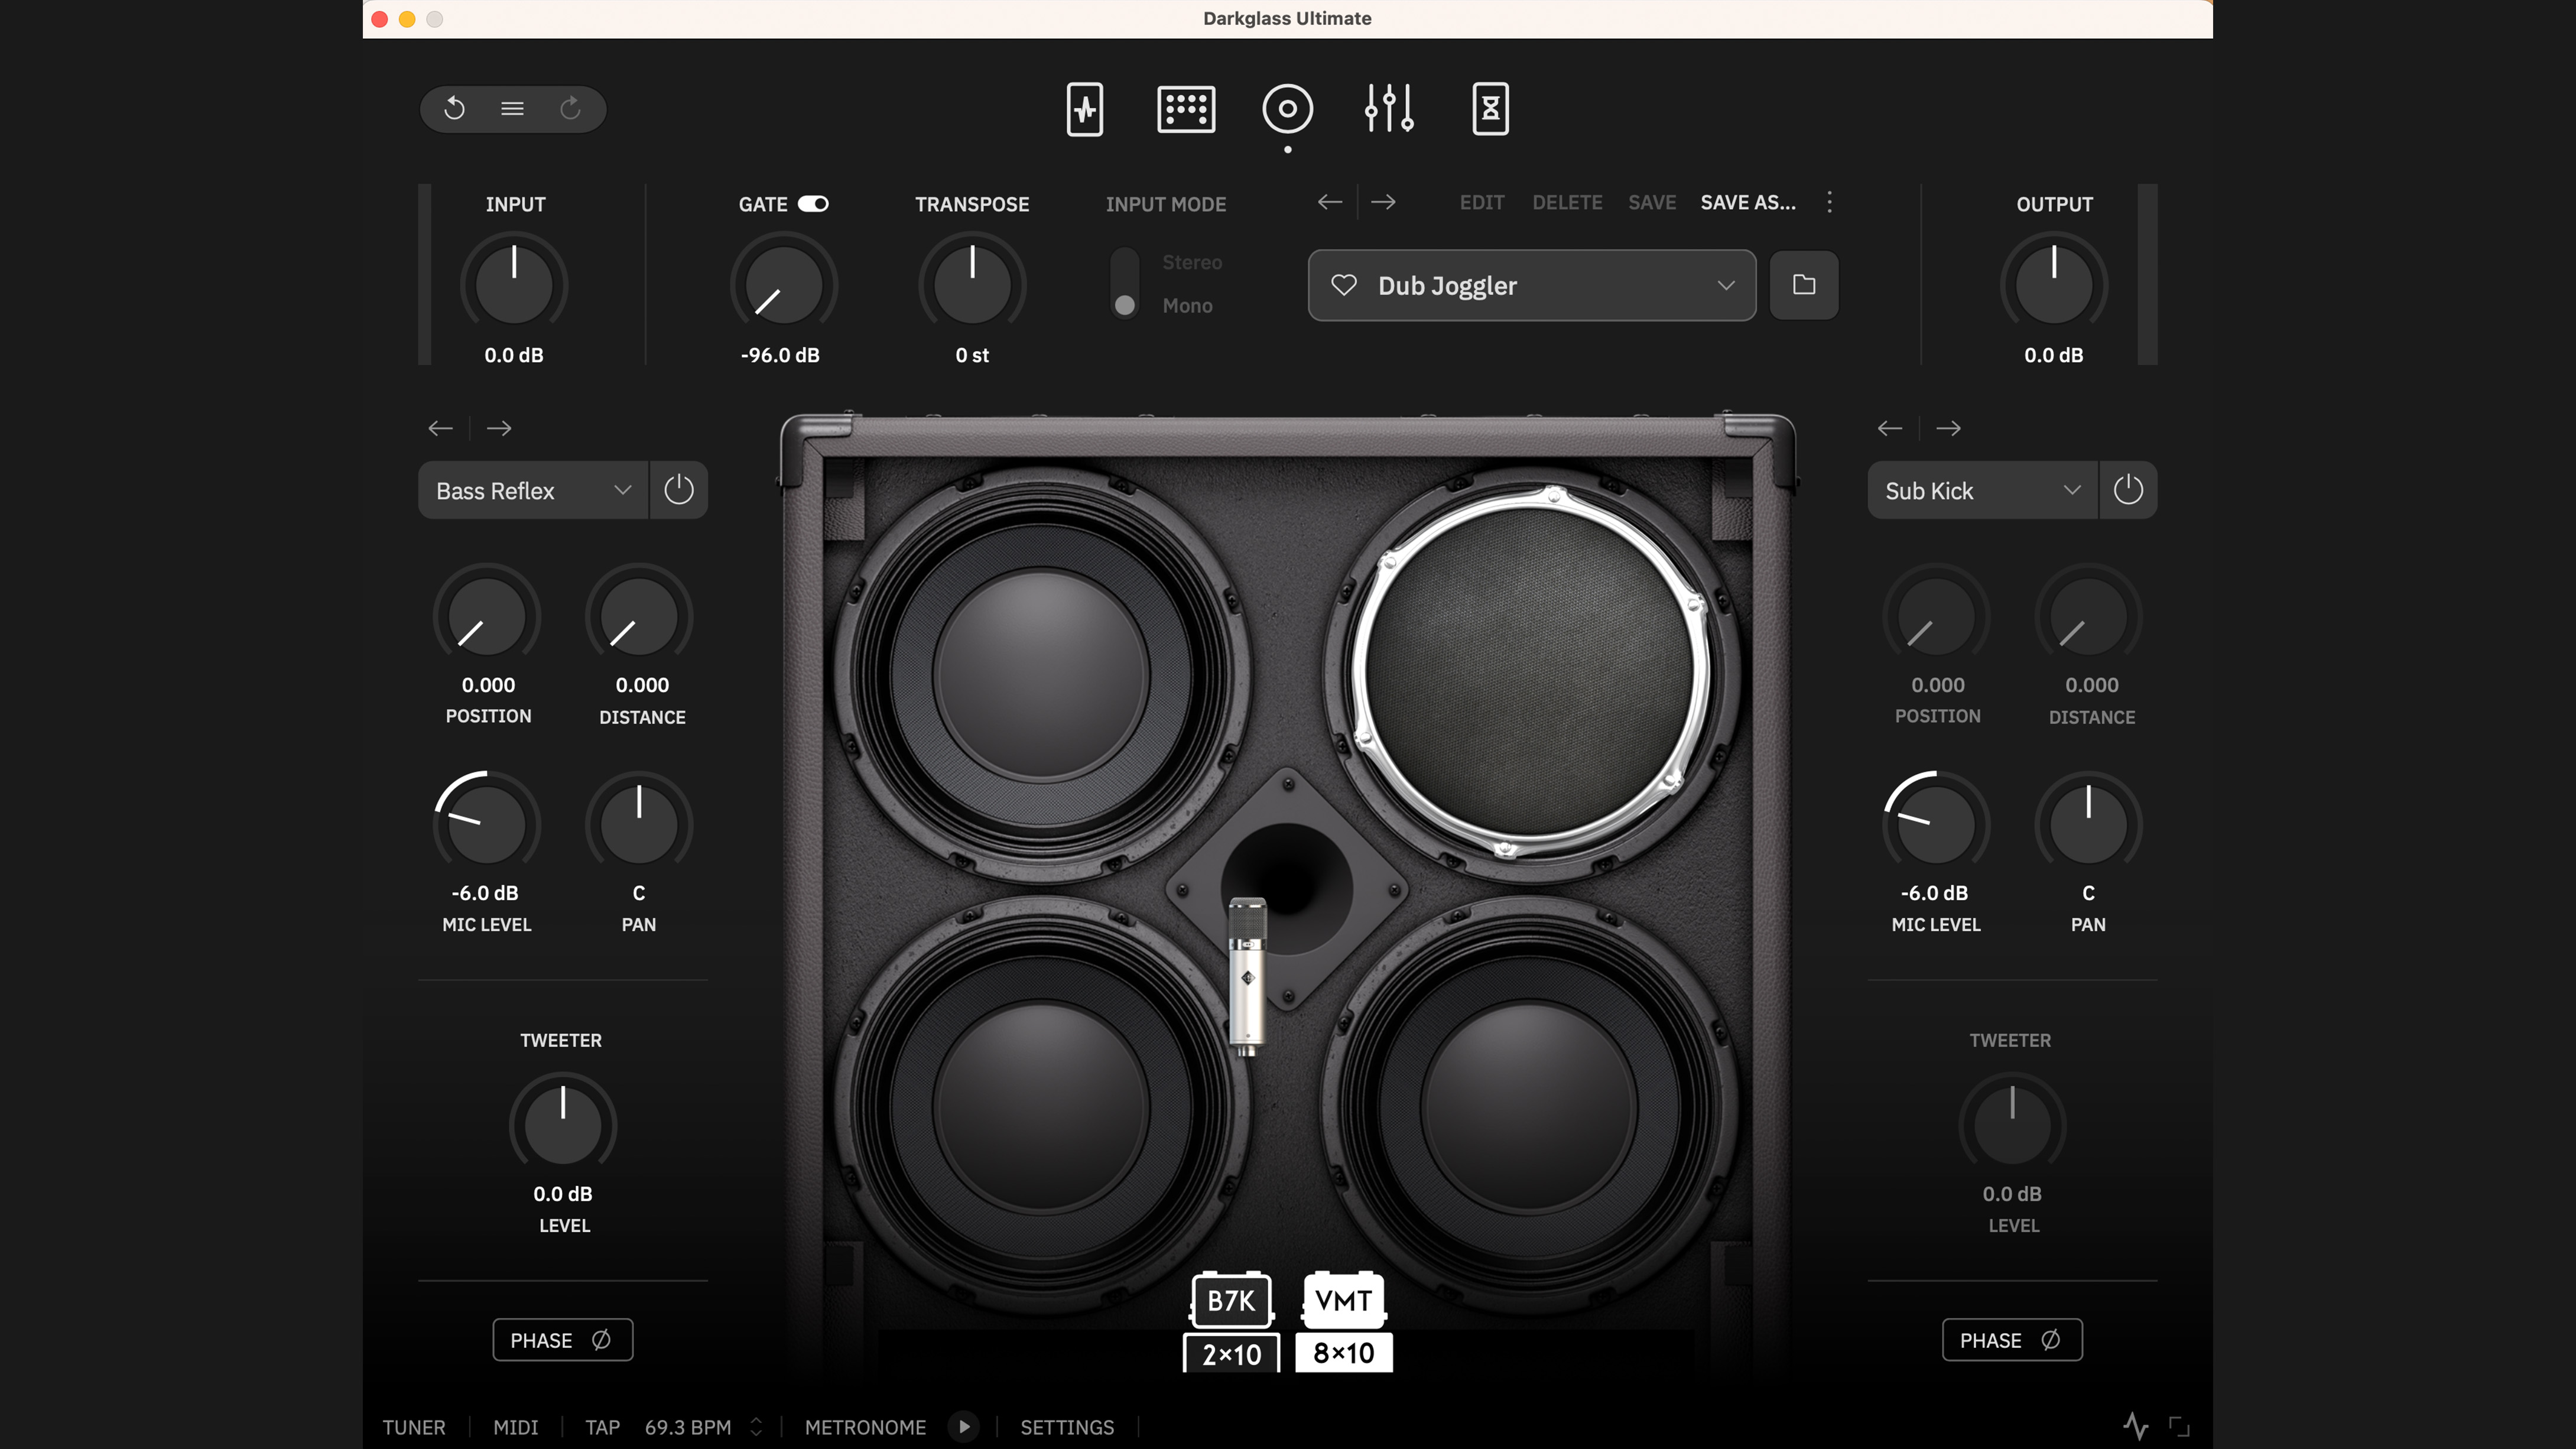Click SAVE AS... preset button
2576x1449 pixels.
pos(1747,203)
